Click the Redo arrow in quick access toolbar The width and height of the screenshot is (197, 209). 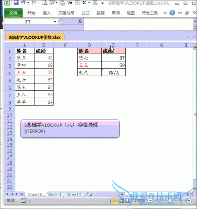tap(34, 3)
